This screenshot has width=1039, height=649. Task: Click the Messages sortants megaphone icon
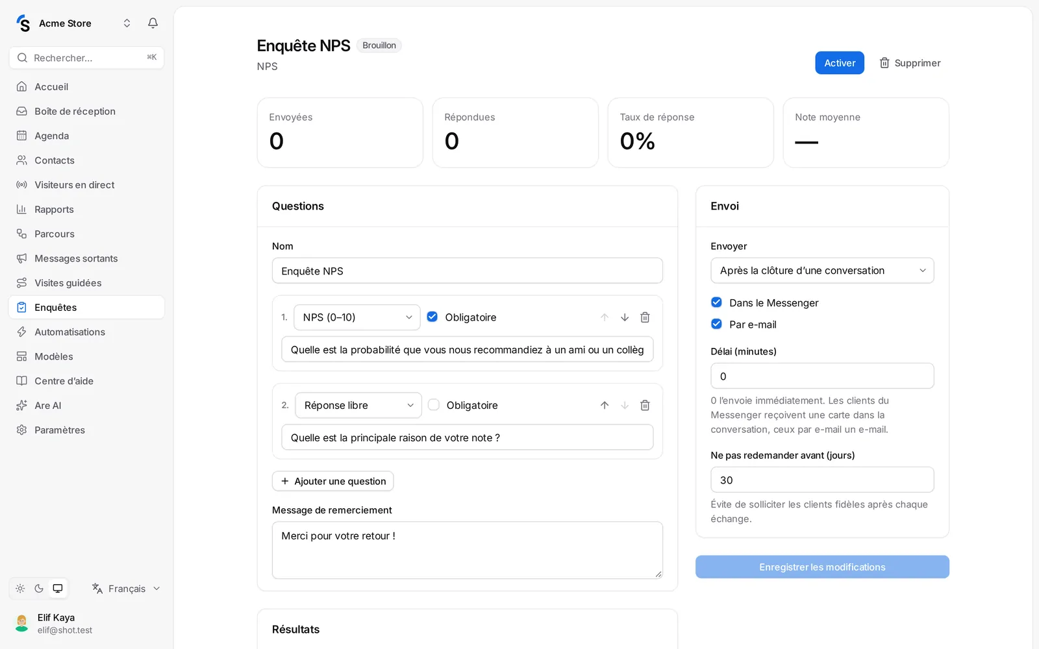pos(21,258)
